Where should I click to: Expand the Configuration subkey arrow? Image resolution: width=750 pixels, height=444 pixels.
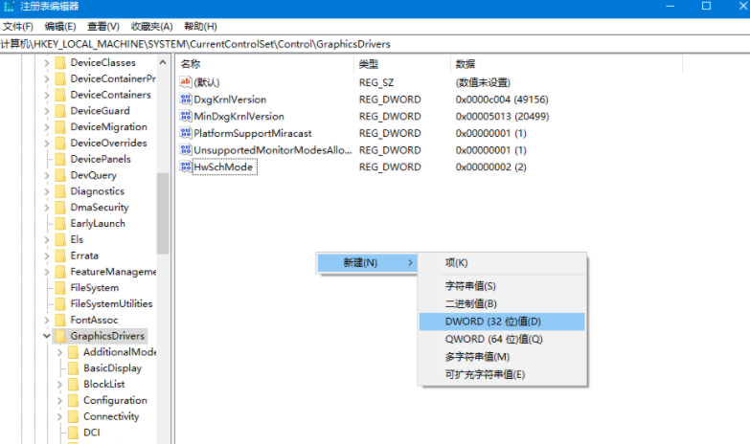point(59,401)
